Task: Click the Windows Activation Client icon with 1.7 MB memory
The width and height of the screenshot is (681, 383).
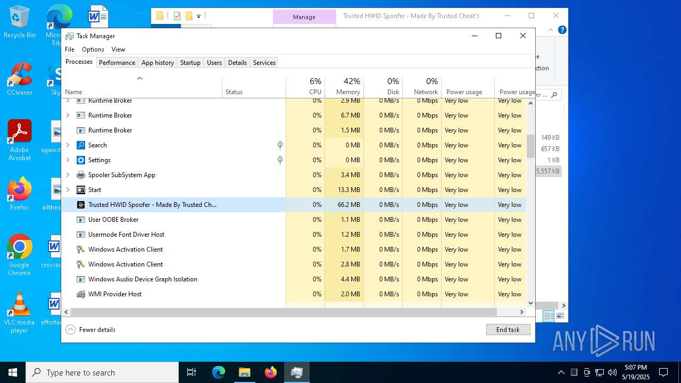Action: point(81,249)
